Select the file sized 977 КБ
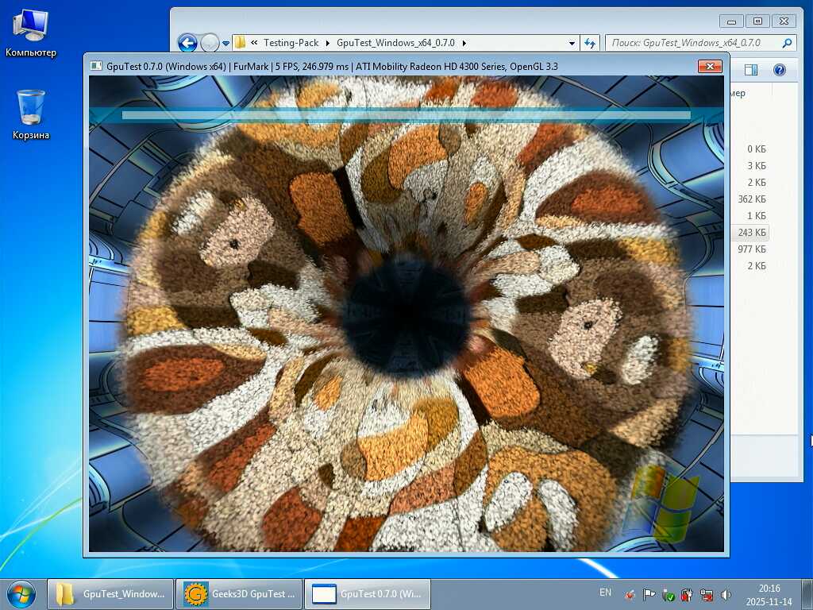Viewport: 813px width, 610px height. tap(752, 249)
